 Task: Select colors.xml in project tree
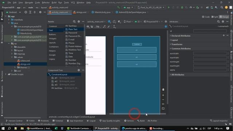tap(25, 61)
